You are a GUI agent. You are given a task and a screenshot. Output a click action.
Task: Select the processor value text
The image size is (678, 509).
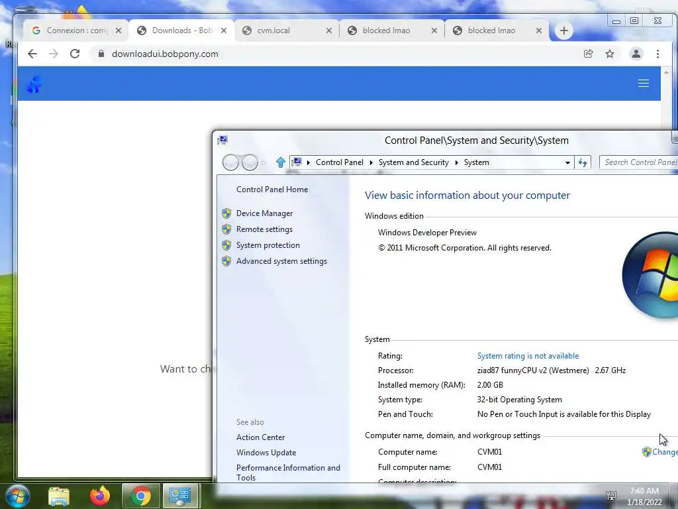tap(552, 370)
